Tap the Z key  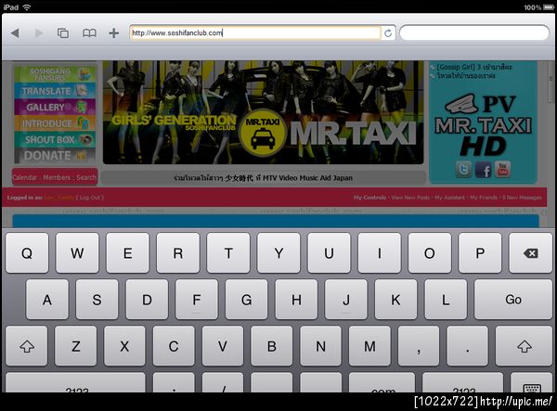click(x=76, y=346)
